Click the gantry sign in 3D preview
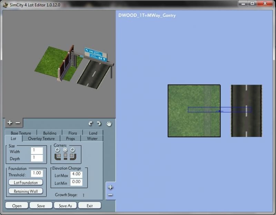Screen dimensions: 276x215 click(x=96, y=54)
